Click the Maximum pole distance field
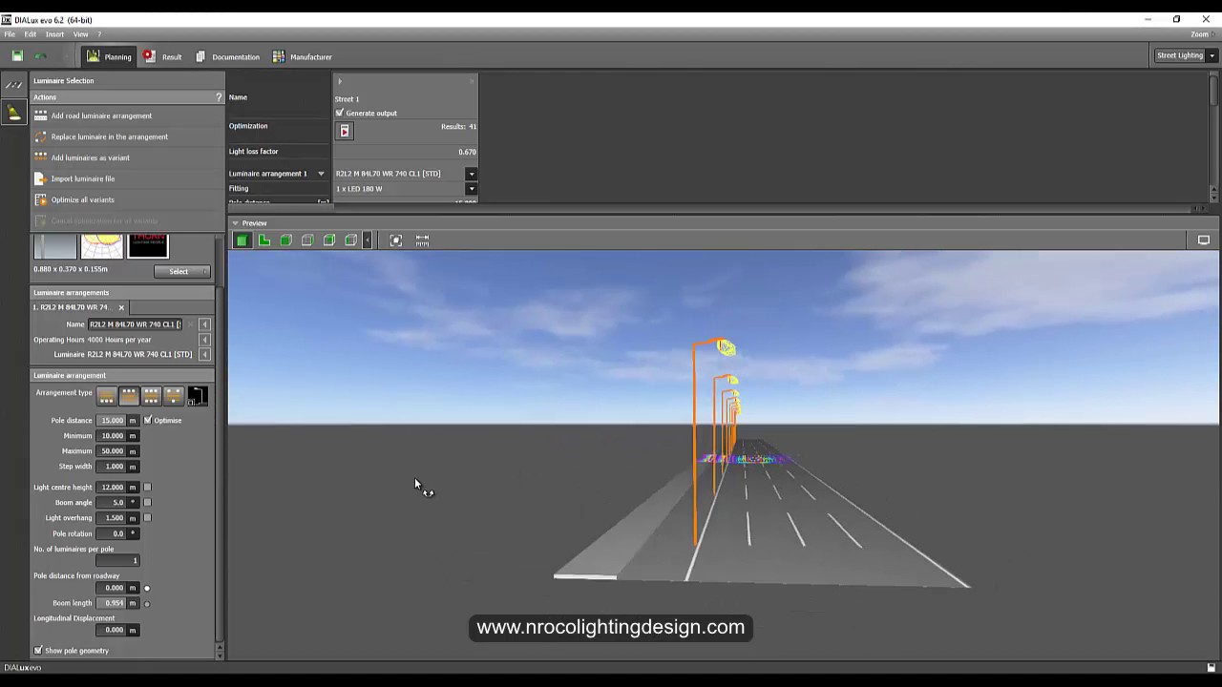Screen dimensions: 1222x687 click(x=112, y=451)
